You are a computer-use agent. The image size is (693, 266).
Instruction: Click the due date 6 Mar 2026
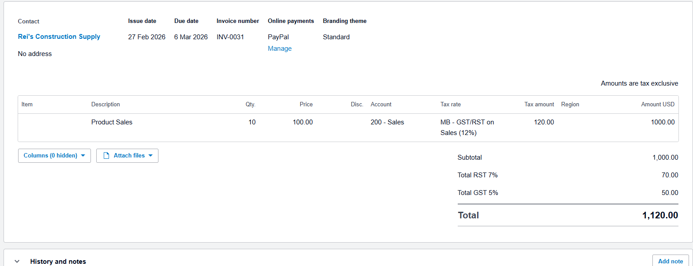(191, 37)
